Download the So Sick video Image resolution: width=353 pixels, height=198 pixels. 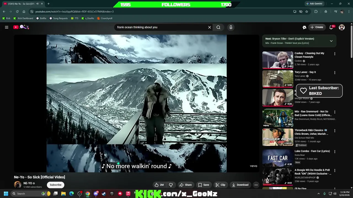(x=240, y=185)
